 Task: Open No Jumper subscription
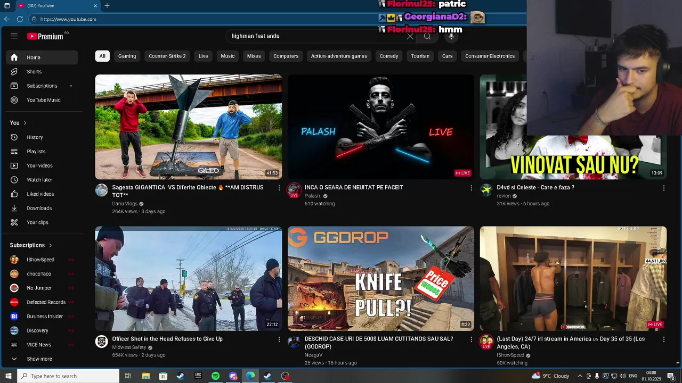42,288
